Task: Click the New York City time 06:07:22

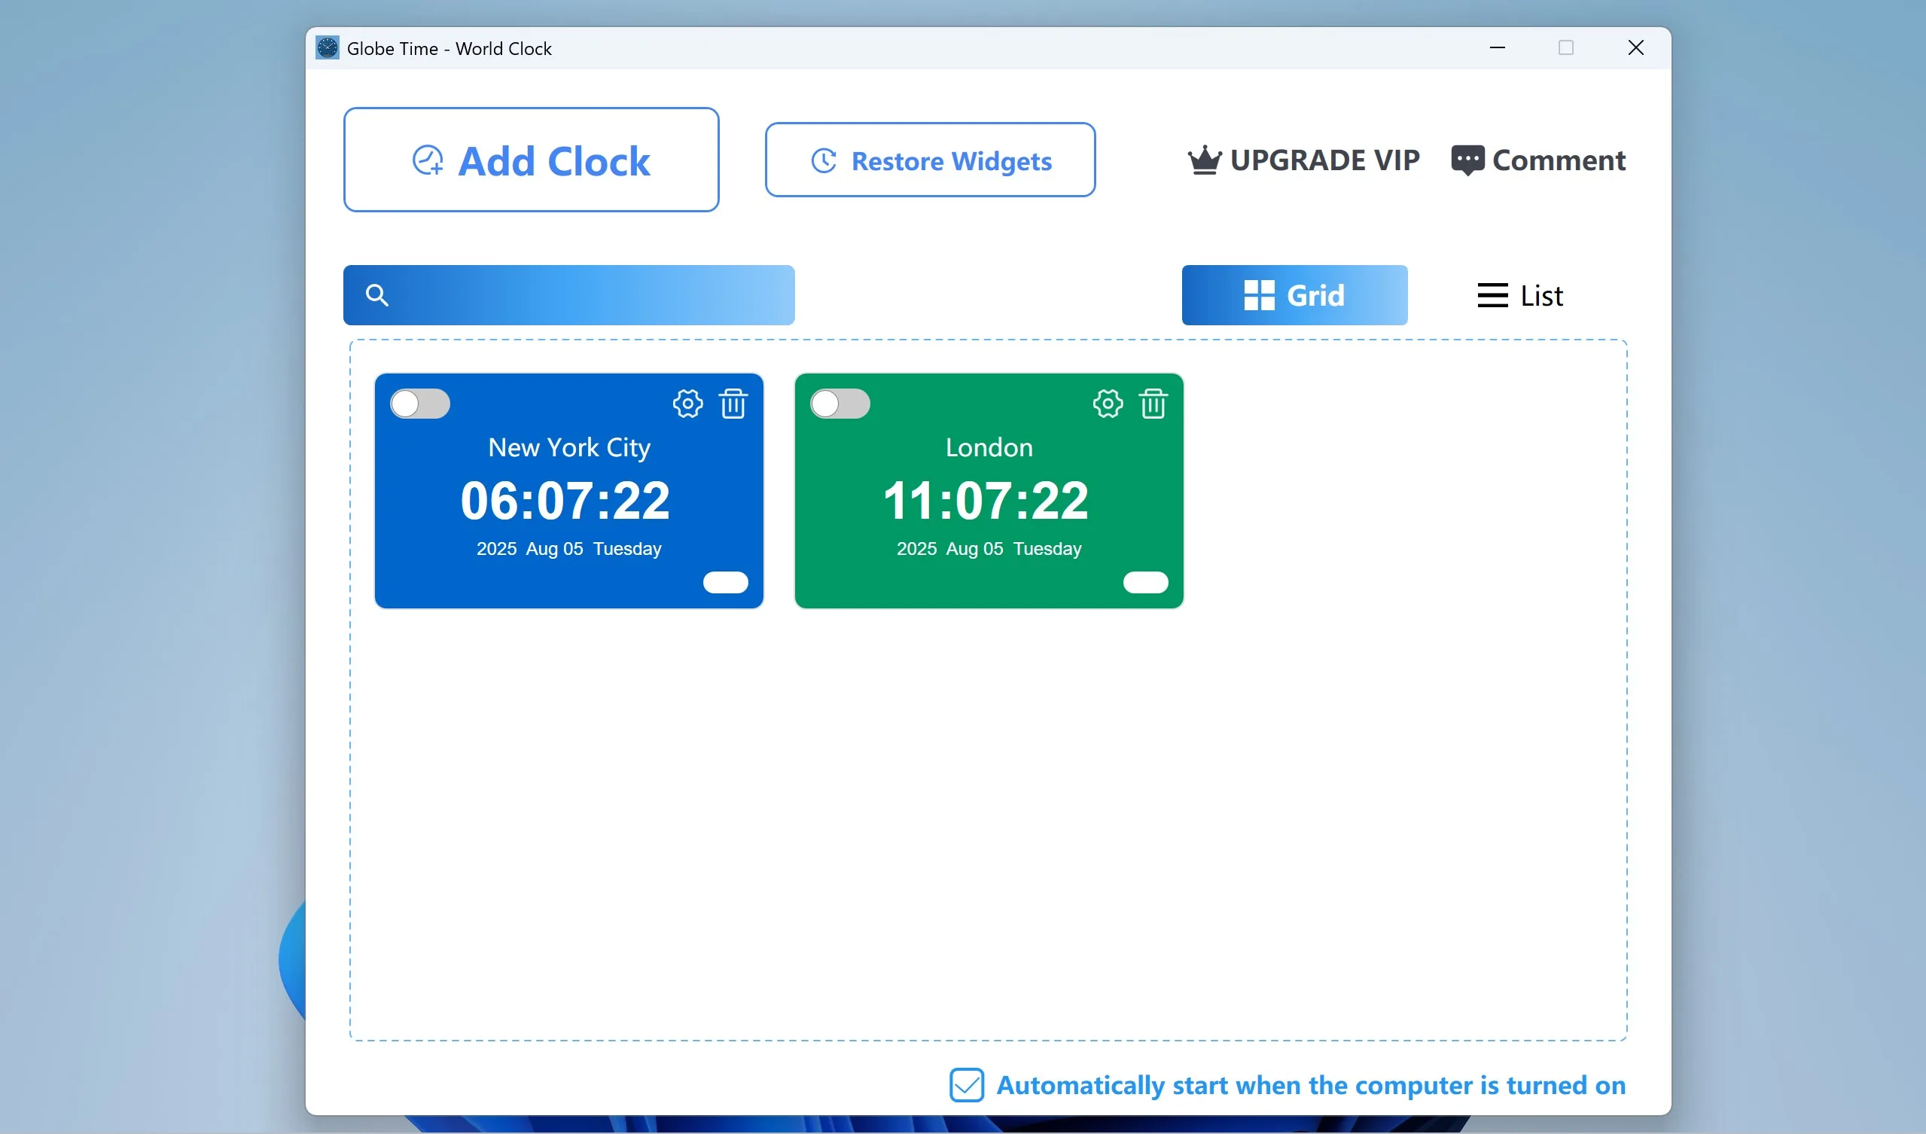Action: click(x=565, y=501)
